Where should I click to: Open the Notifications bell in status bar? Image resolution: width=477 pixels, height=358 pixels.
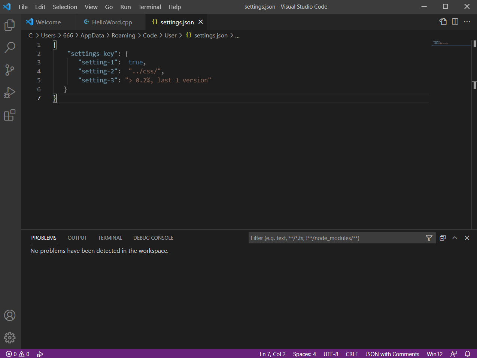[x=467, y=354]
